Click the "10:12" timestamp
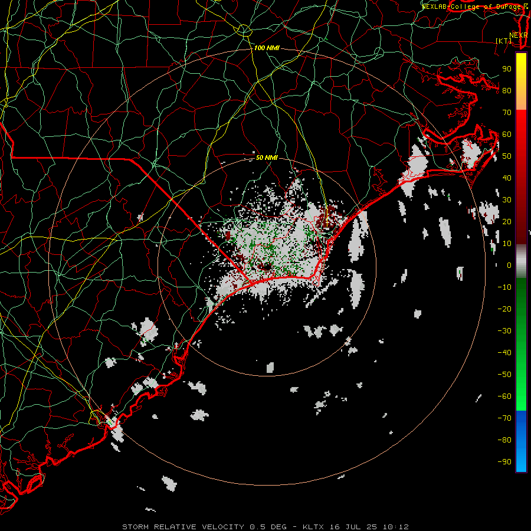Image resolution: width=531 pixels, height=531 pixels. (396, 527)
